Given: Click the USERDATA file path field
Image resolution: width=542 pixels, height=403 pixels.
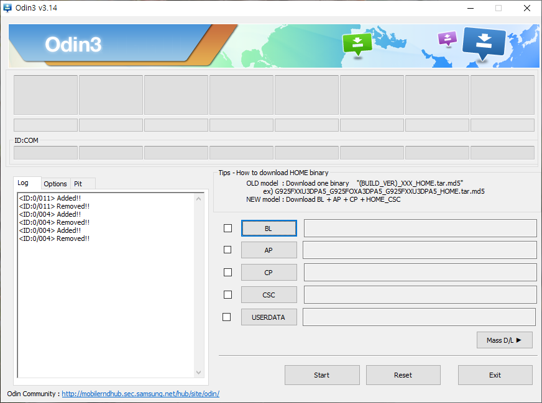Looking at the screenshot, I should coord(420,317).
